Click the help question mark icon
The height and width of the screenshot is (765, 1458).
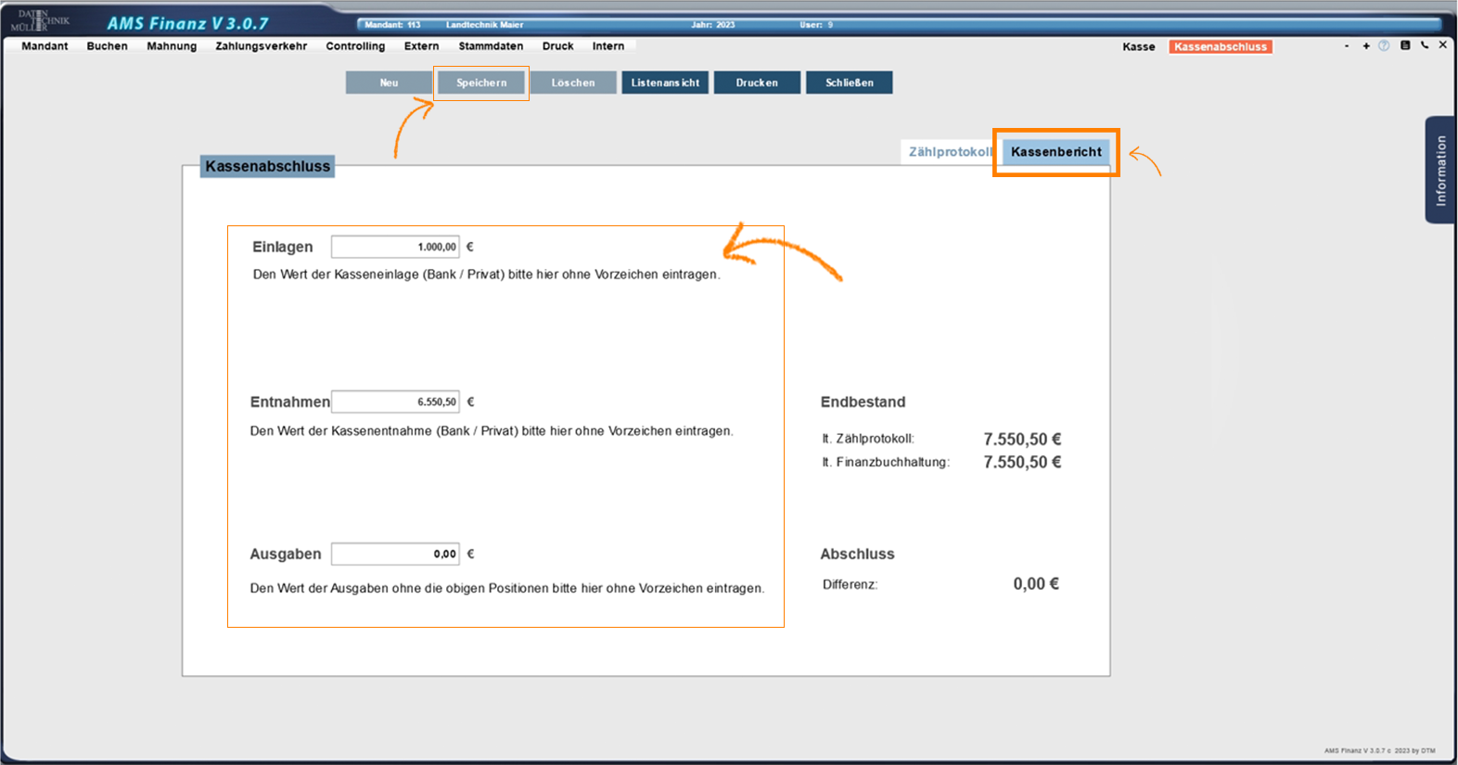(1384, 45)
